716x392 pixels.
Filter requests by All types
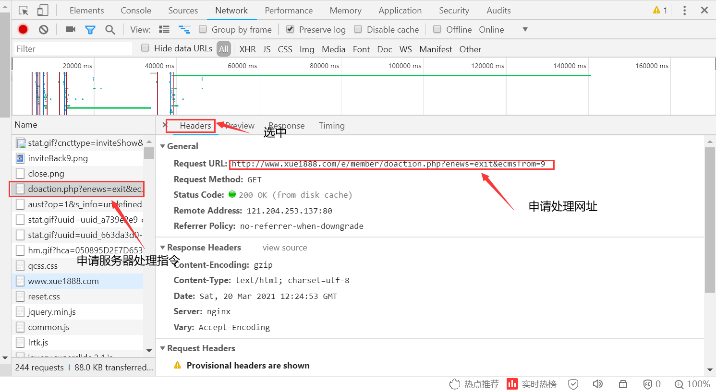[x=224, y=49]
